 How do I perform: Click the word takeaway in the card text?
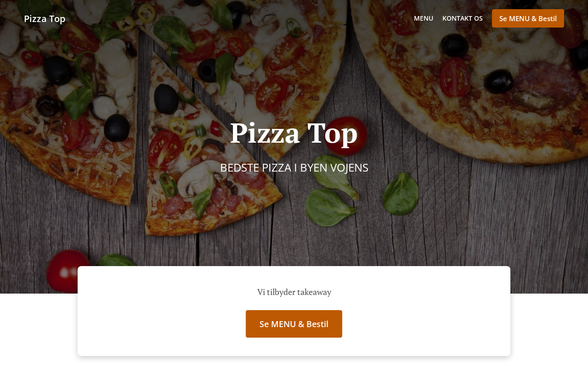click(314, 292)
